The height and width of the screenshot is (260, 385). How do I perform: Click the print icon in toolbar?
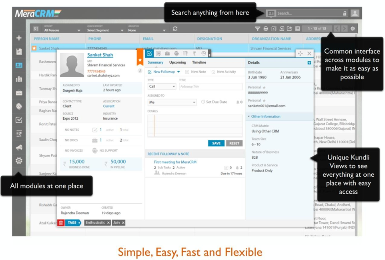[266, 29]
